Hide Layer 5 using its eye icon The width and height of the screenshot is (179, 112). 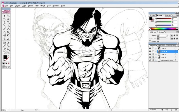150,48
